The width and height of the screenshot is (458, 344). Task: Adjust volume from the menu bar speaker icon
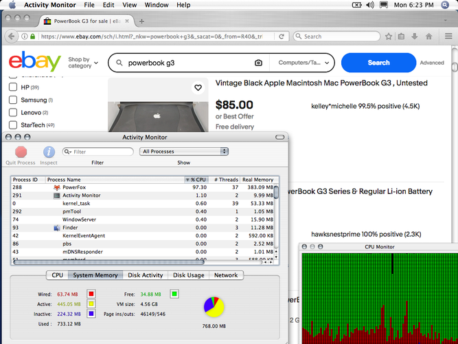[x=370, y=5]
